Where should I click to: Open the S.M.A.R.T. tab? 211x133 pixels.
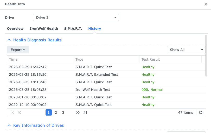point(73,29)
